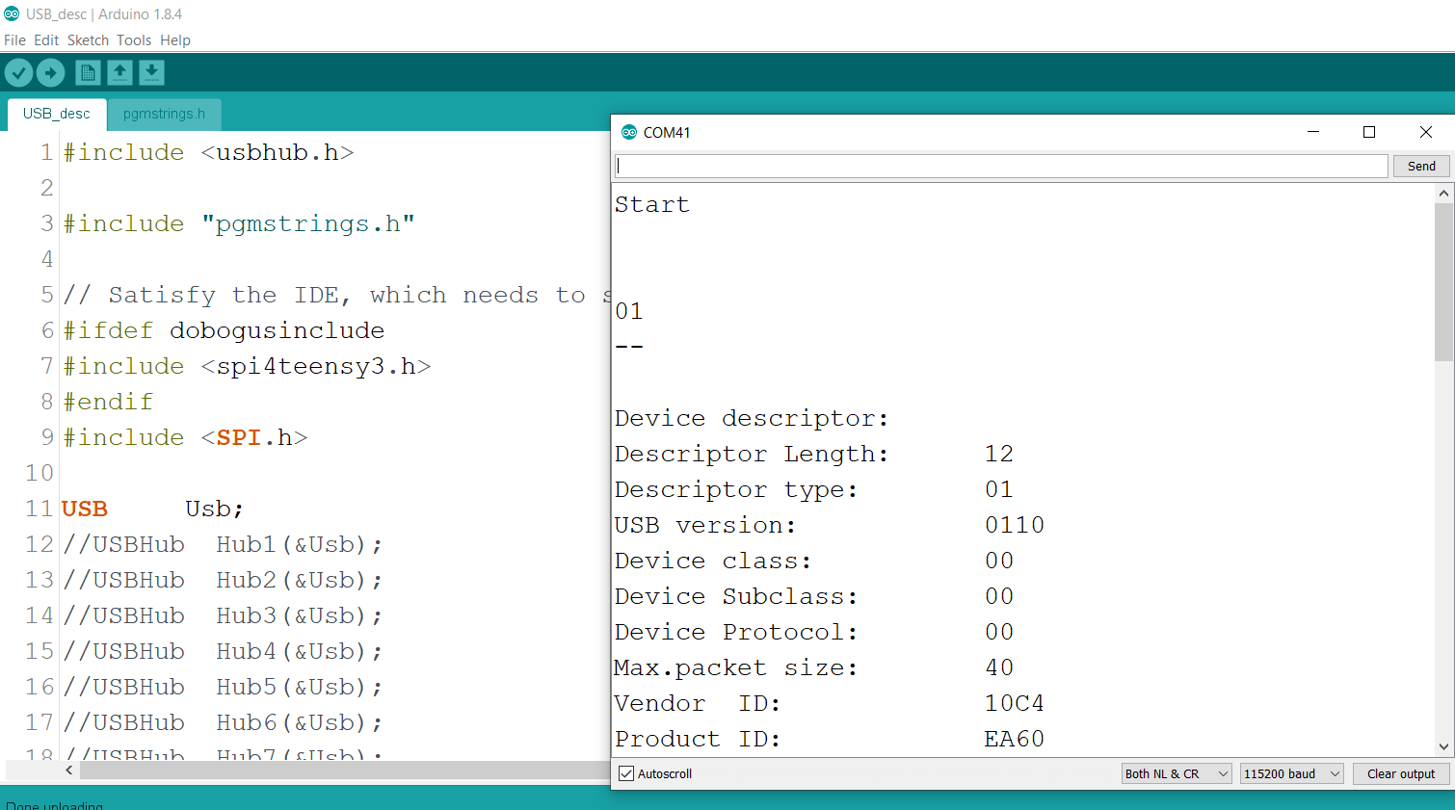
Task: Open the '115200 baud' rate dropdown
Action: (1291, 772)
